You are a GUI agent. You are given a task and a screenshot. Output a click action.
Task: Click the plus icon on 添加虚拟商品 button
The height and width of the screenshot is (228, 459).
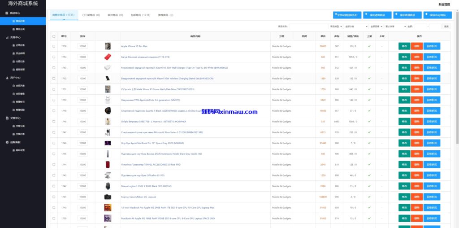pos(366,14)
